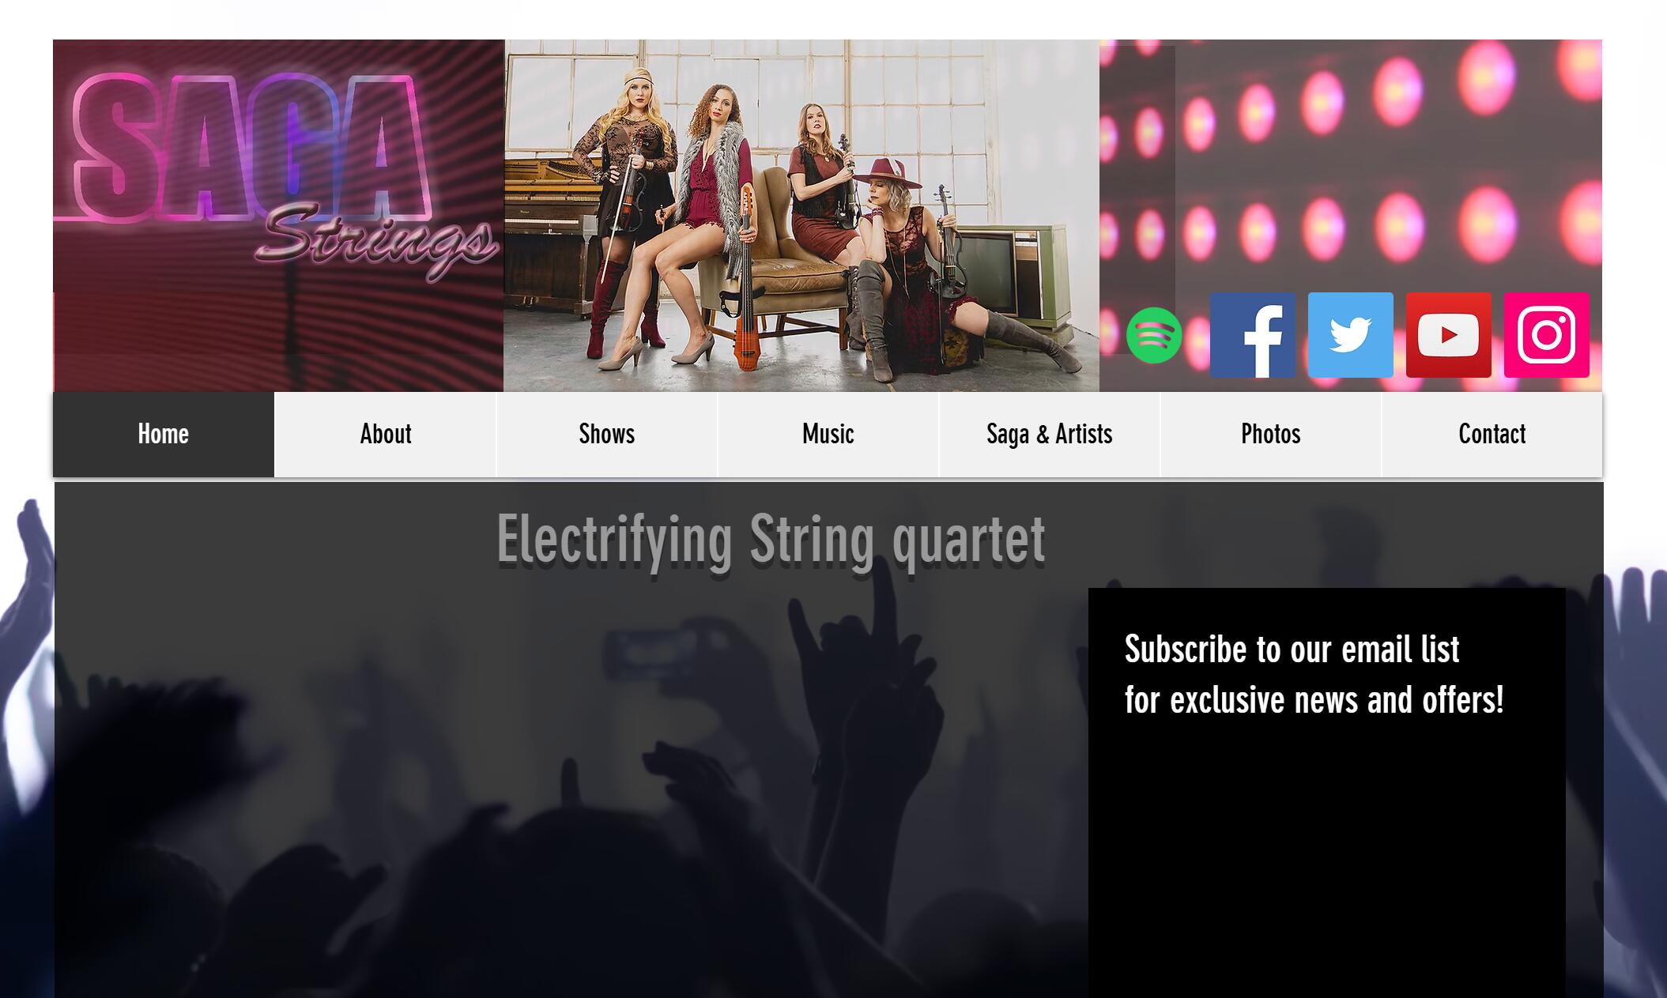Click the Electrifying String quartet heading
Viewport: 1667px width, 998px height.
771,540
